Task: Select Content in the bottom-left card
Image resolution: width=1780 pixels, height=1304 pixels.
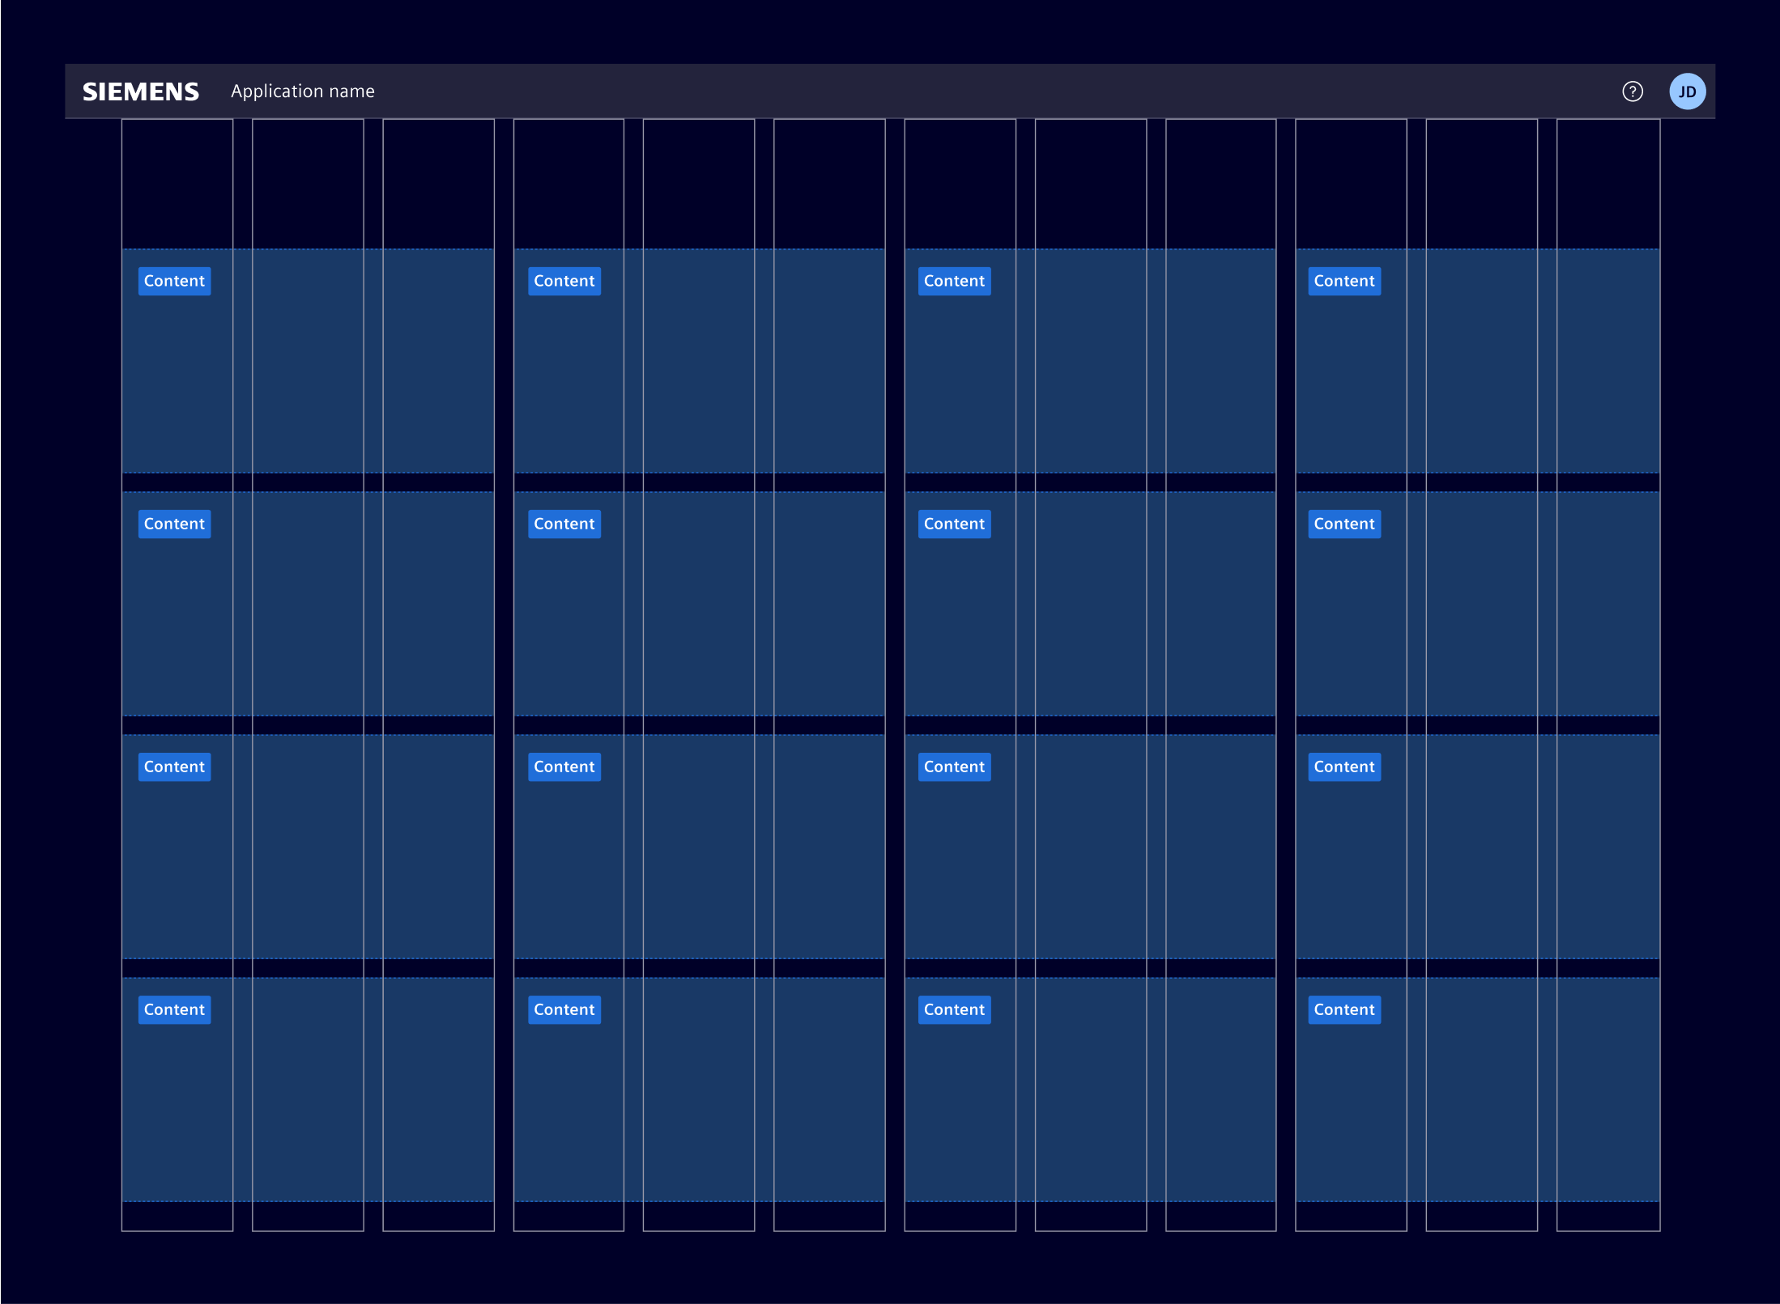Action: tap(174, 1009)
